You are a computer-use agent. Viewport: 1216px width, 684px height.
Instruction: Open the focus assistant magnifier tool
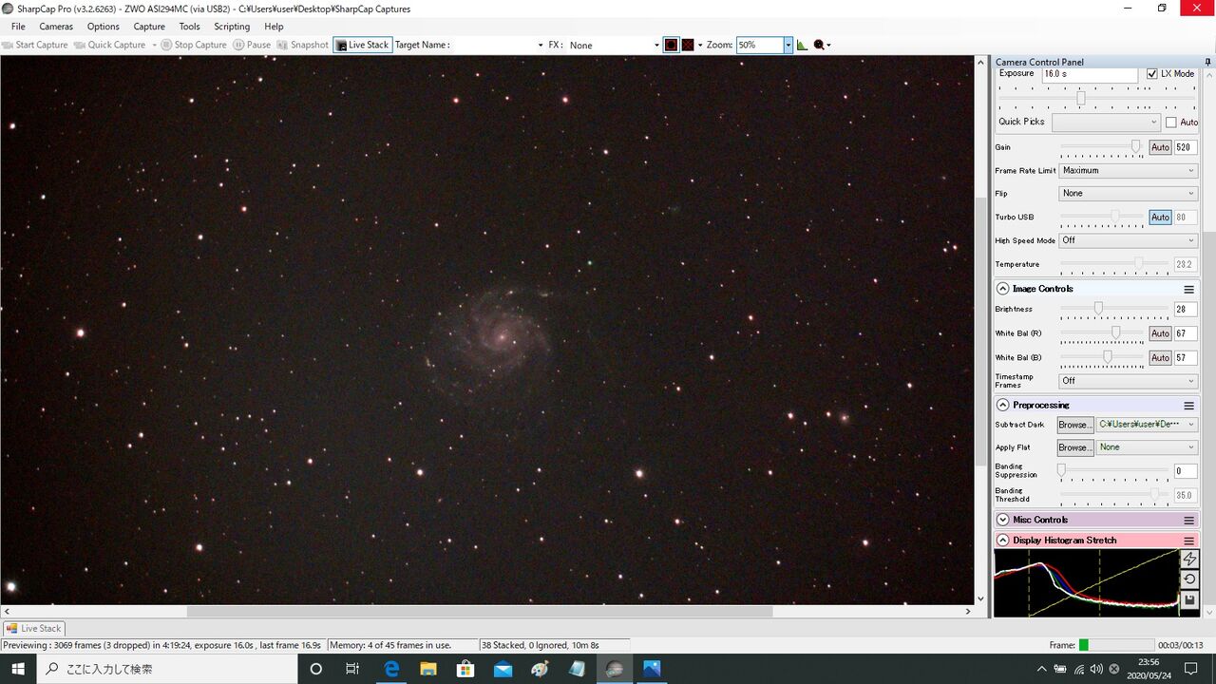click(x=820, y=45)
